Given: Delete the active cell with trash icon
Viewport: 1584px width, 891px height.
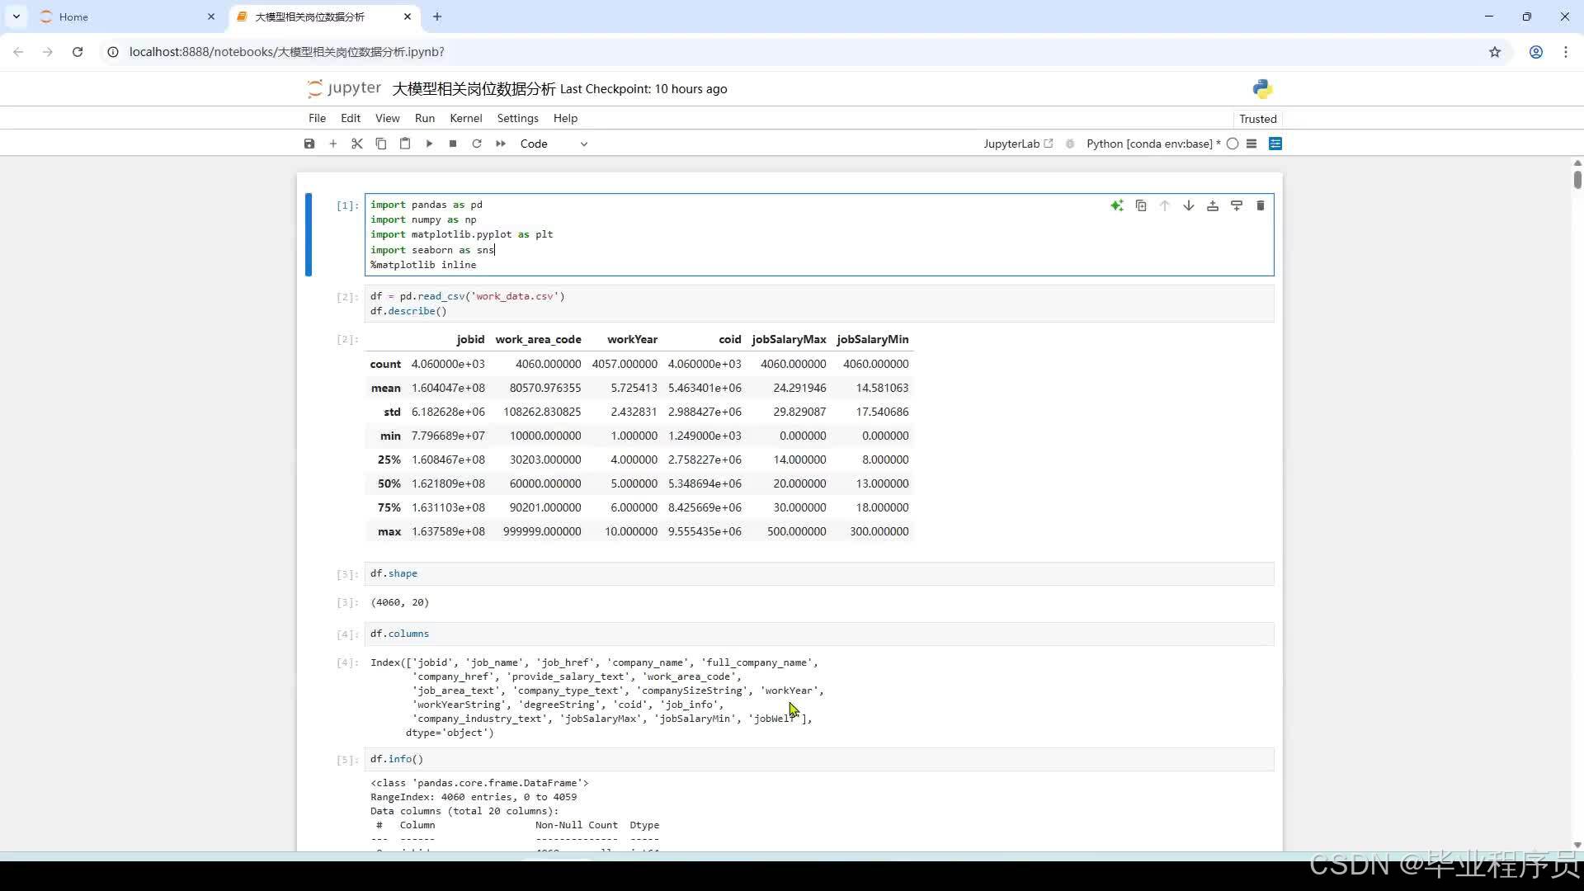Looking at the screenshot, I should pos(1260,205).
